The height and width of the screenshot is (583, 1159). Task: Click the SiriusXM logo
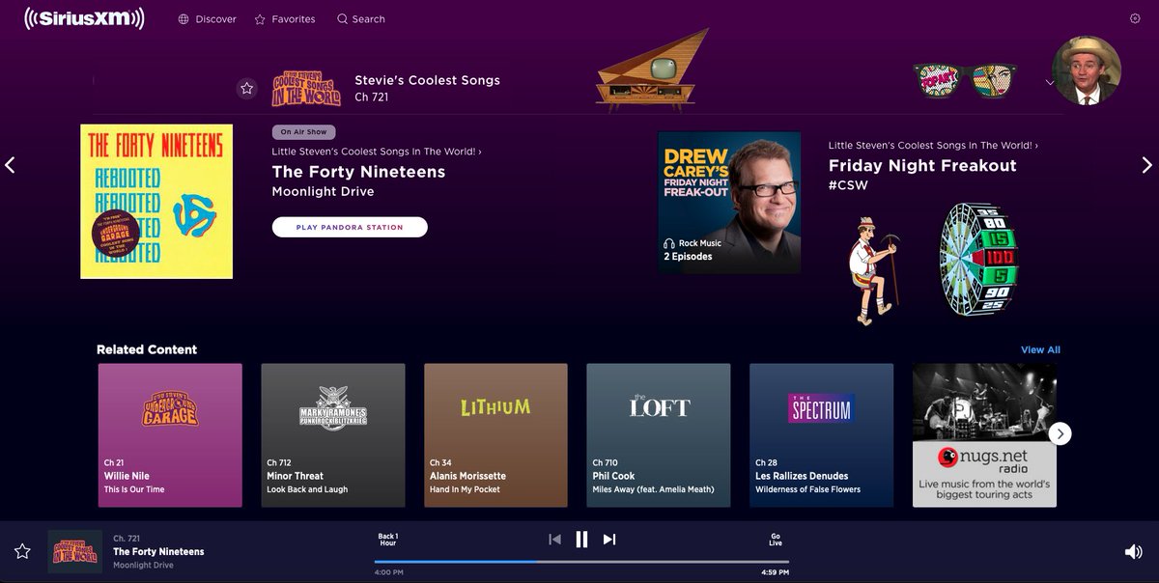click(85, 18)
